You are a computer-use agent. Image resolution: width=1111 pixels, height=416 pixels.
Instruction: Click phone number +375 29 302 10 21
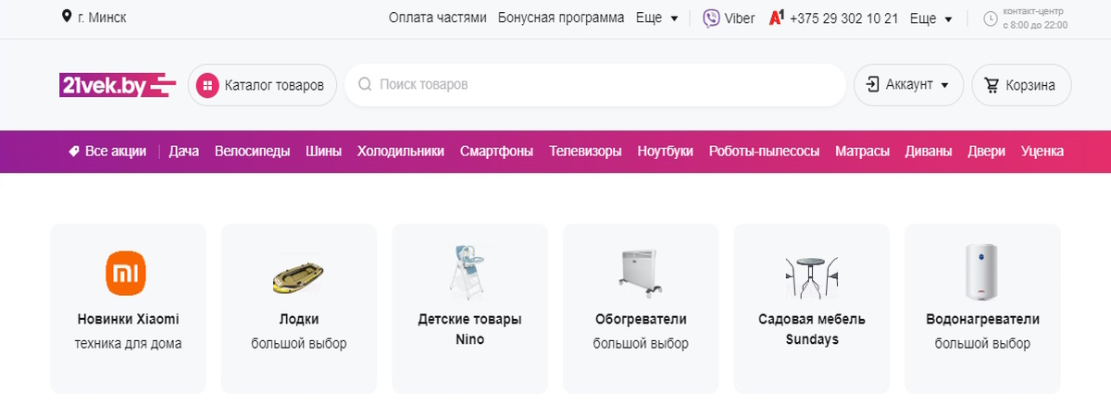coord(843,18)
